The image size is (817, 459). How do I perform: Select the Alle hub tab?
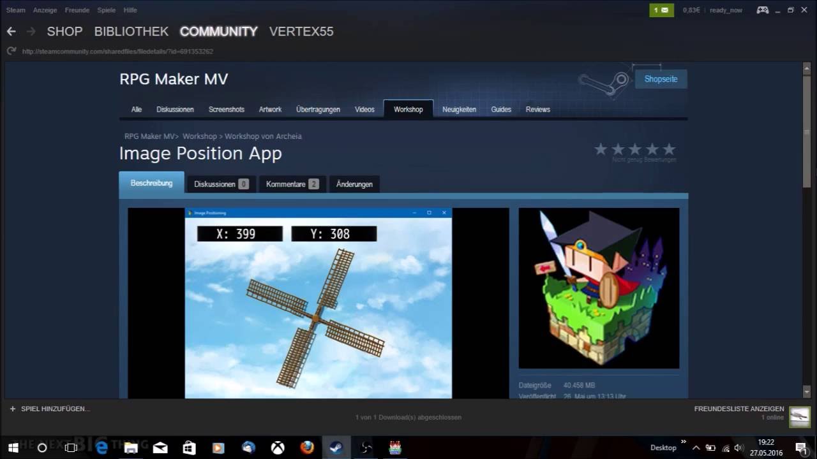(137, 110)
